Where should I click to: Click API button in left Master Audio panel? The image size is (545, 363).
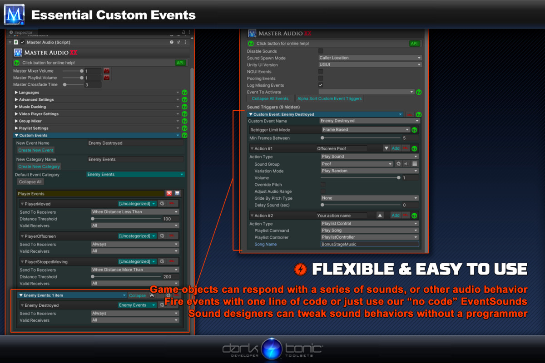tap(180, 63)
